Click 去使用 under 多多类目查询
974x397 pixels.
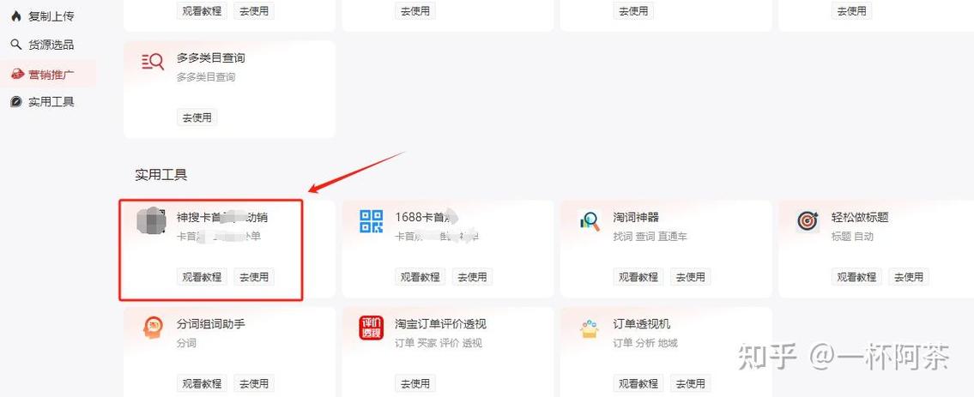[x=197, y=117]
